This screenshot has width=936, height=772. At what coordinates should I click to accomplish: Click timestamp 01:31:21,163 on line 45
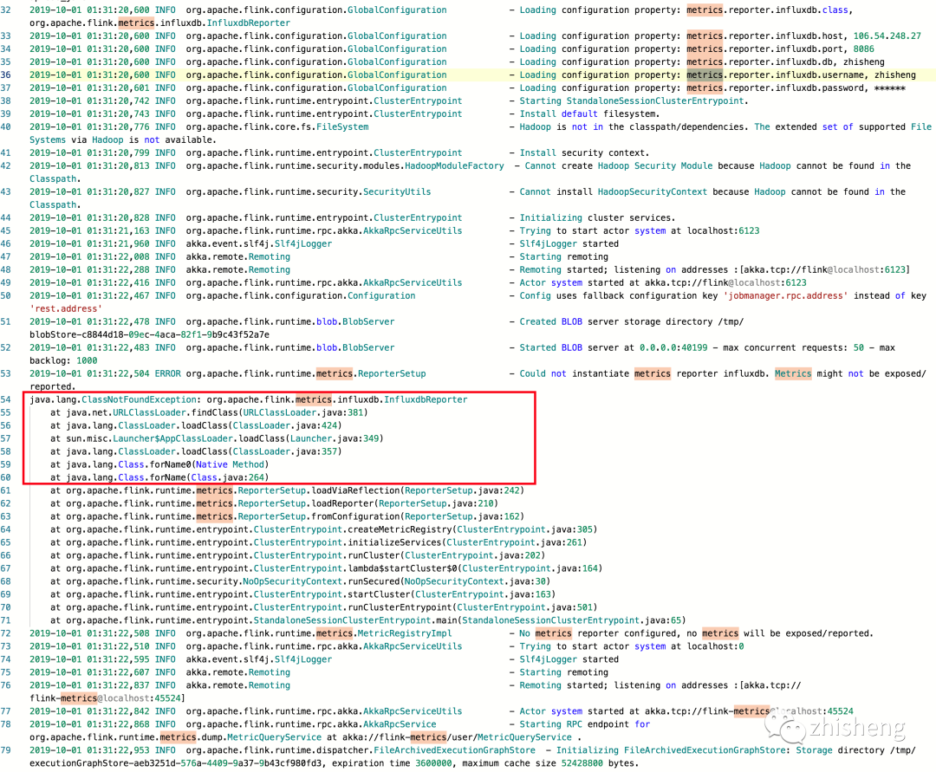click(x=118, y=231)
